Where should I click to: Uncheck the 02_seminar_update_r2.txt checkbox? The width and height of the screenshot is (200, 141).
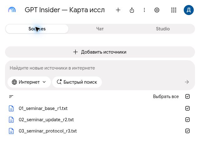187,120
